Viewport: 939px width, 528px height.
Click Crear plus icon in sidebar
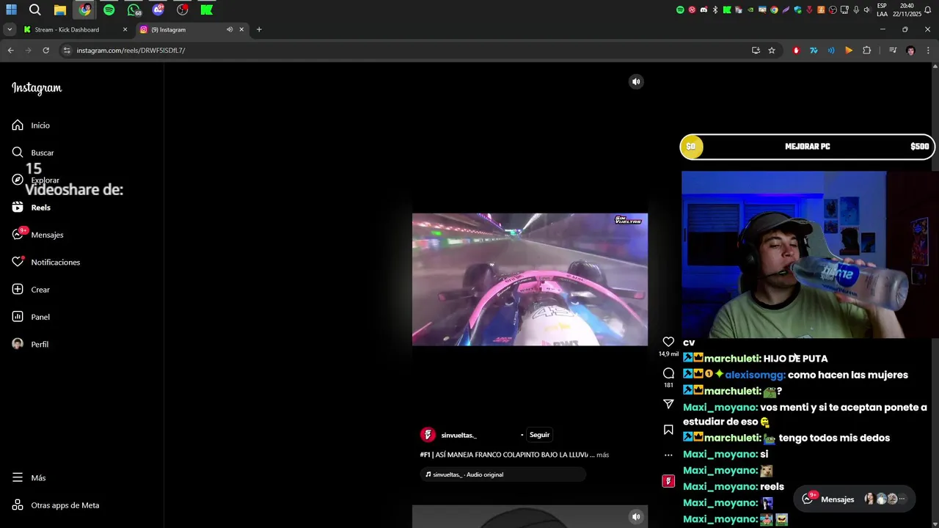point(18,290)
